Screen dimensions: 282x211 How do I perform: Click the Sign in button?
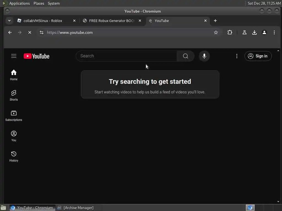(258, 56)
